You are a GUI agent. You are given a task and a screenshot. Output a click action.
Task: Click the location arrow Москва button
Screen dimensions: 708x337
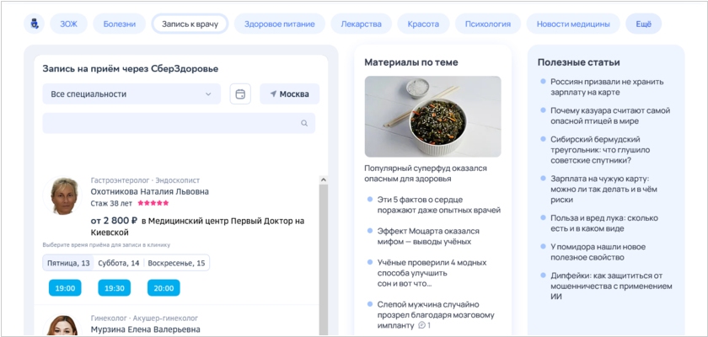[x=289, y=94]
